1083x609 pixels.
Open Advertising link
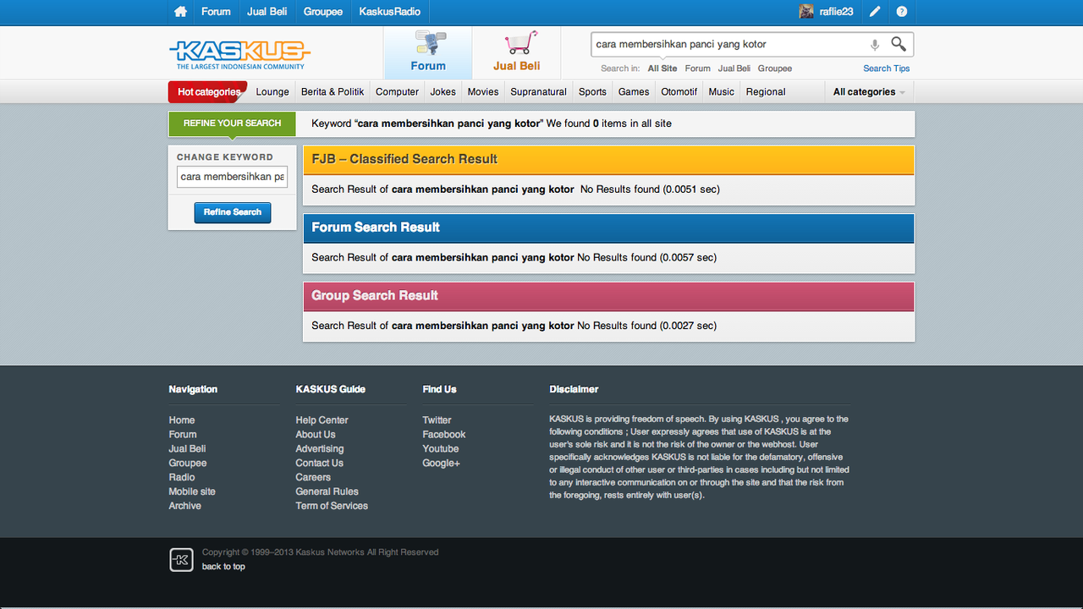tap(320, 449)
